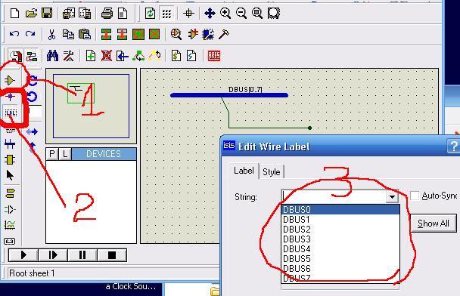The height and width of the screenshot is (296, 460).
Task: Start simulation with the play button
Action: 23,255
